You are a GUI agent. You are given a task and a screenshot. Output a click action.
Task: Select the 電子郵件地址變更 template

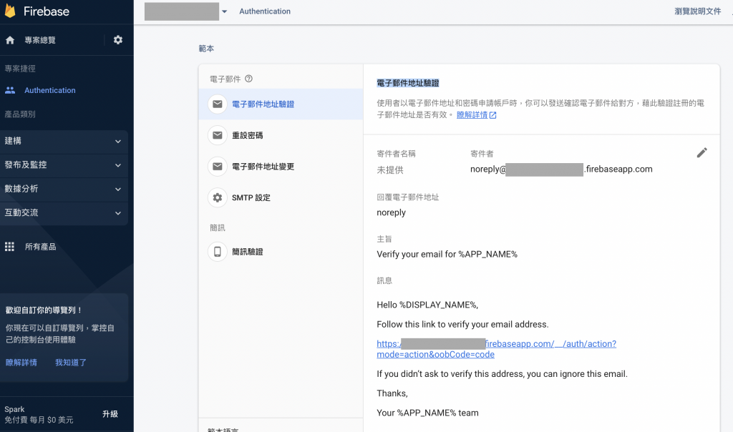[281, 167]
